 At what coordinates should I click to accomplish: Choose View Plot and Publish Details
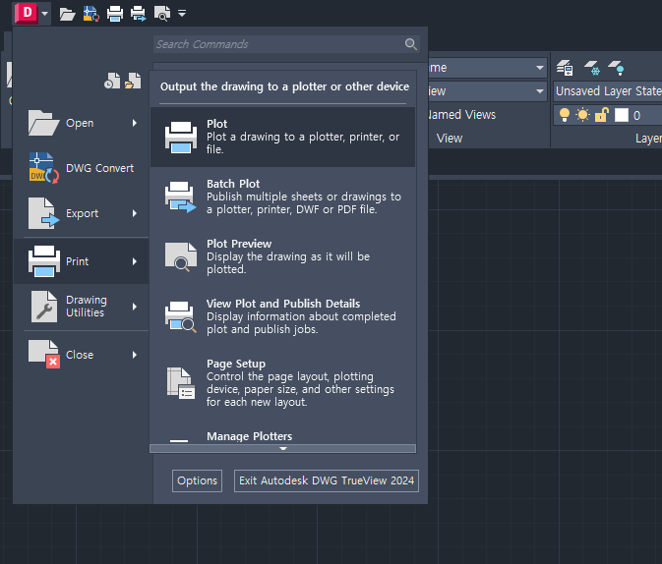(x=283, y=316)
